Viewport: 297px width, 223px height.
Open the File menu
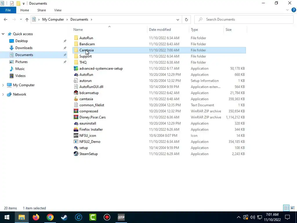pyautogui.click(x=8, y=10)
